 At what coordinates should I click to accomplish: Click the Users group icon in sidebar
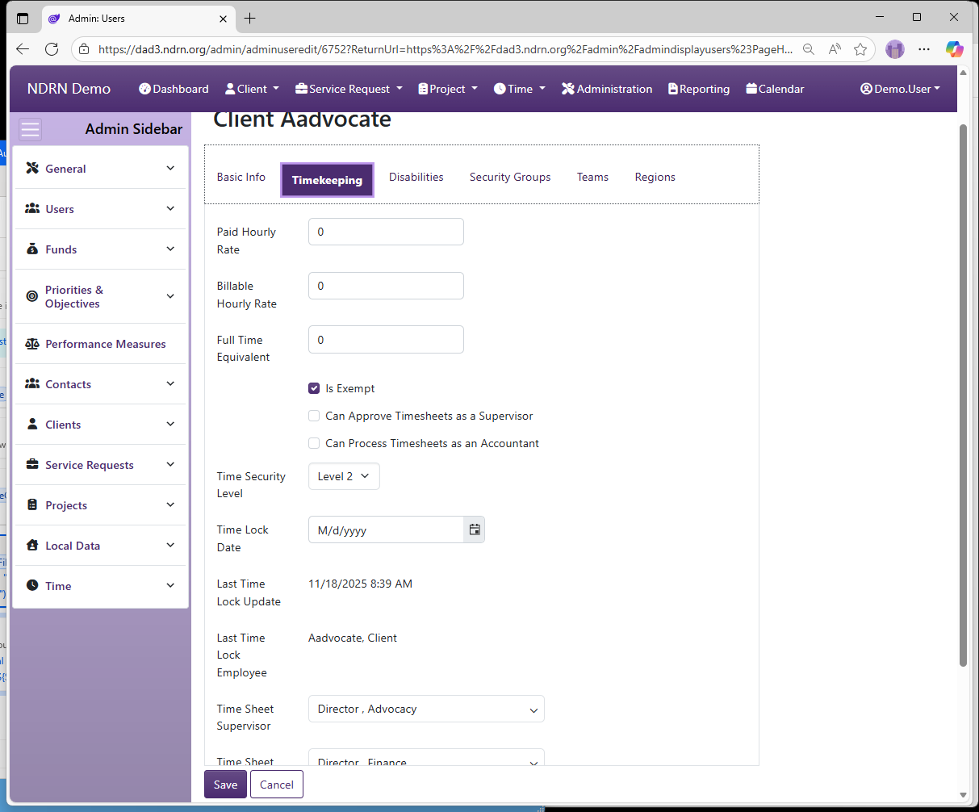click(32, 208)
